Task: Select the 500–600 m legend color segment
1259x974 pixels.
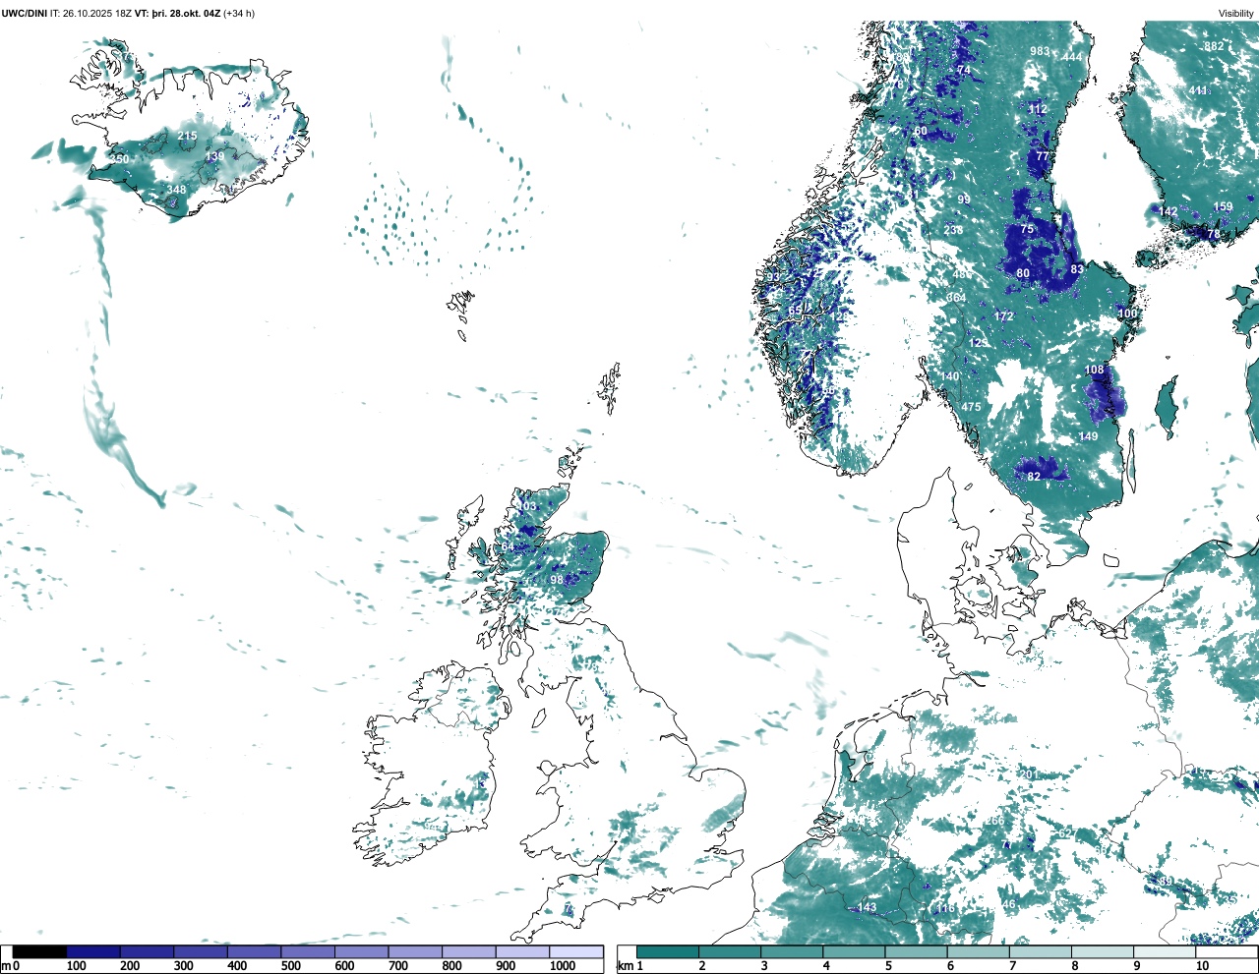Action: [x=308, y=952]
